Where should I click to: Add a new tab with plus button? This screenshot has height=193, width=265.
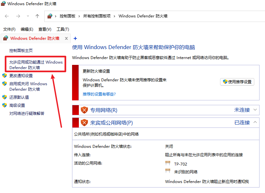tap(75, 38)
